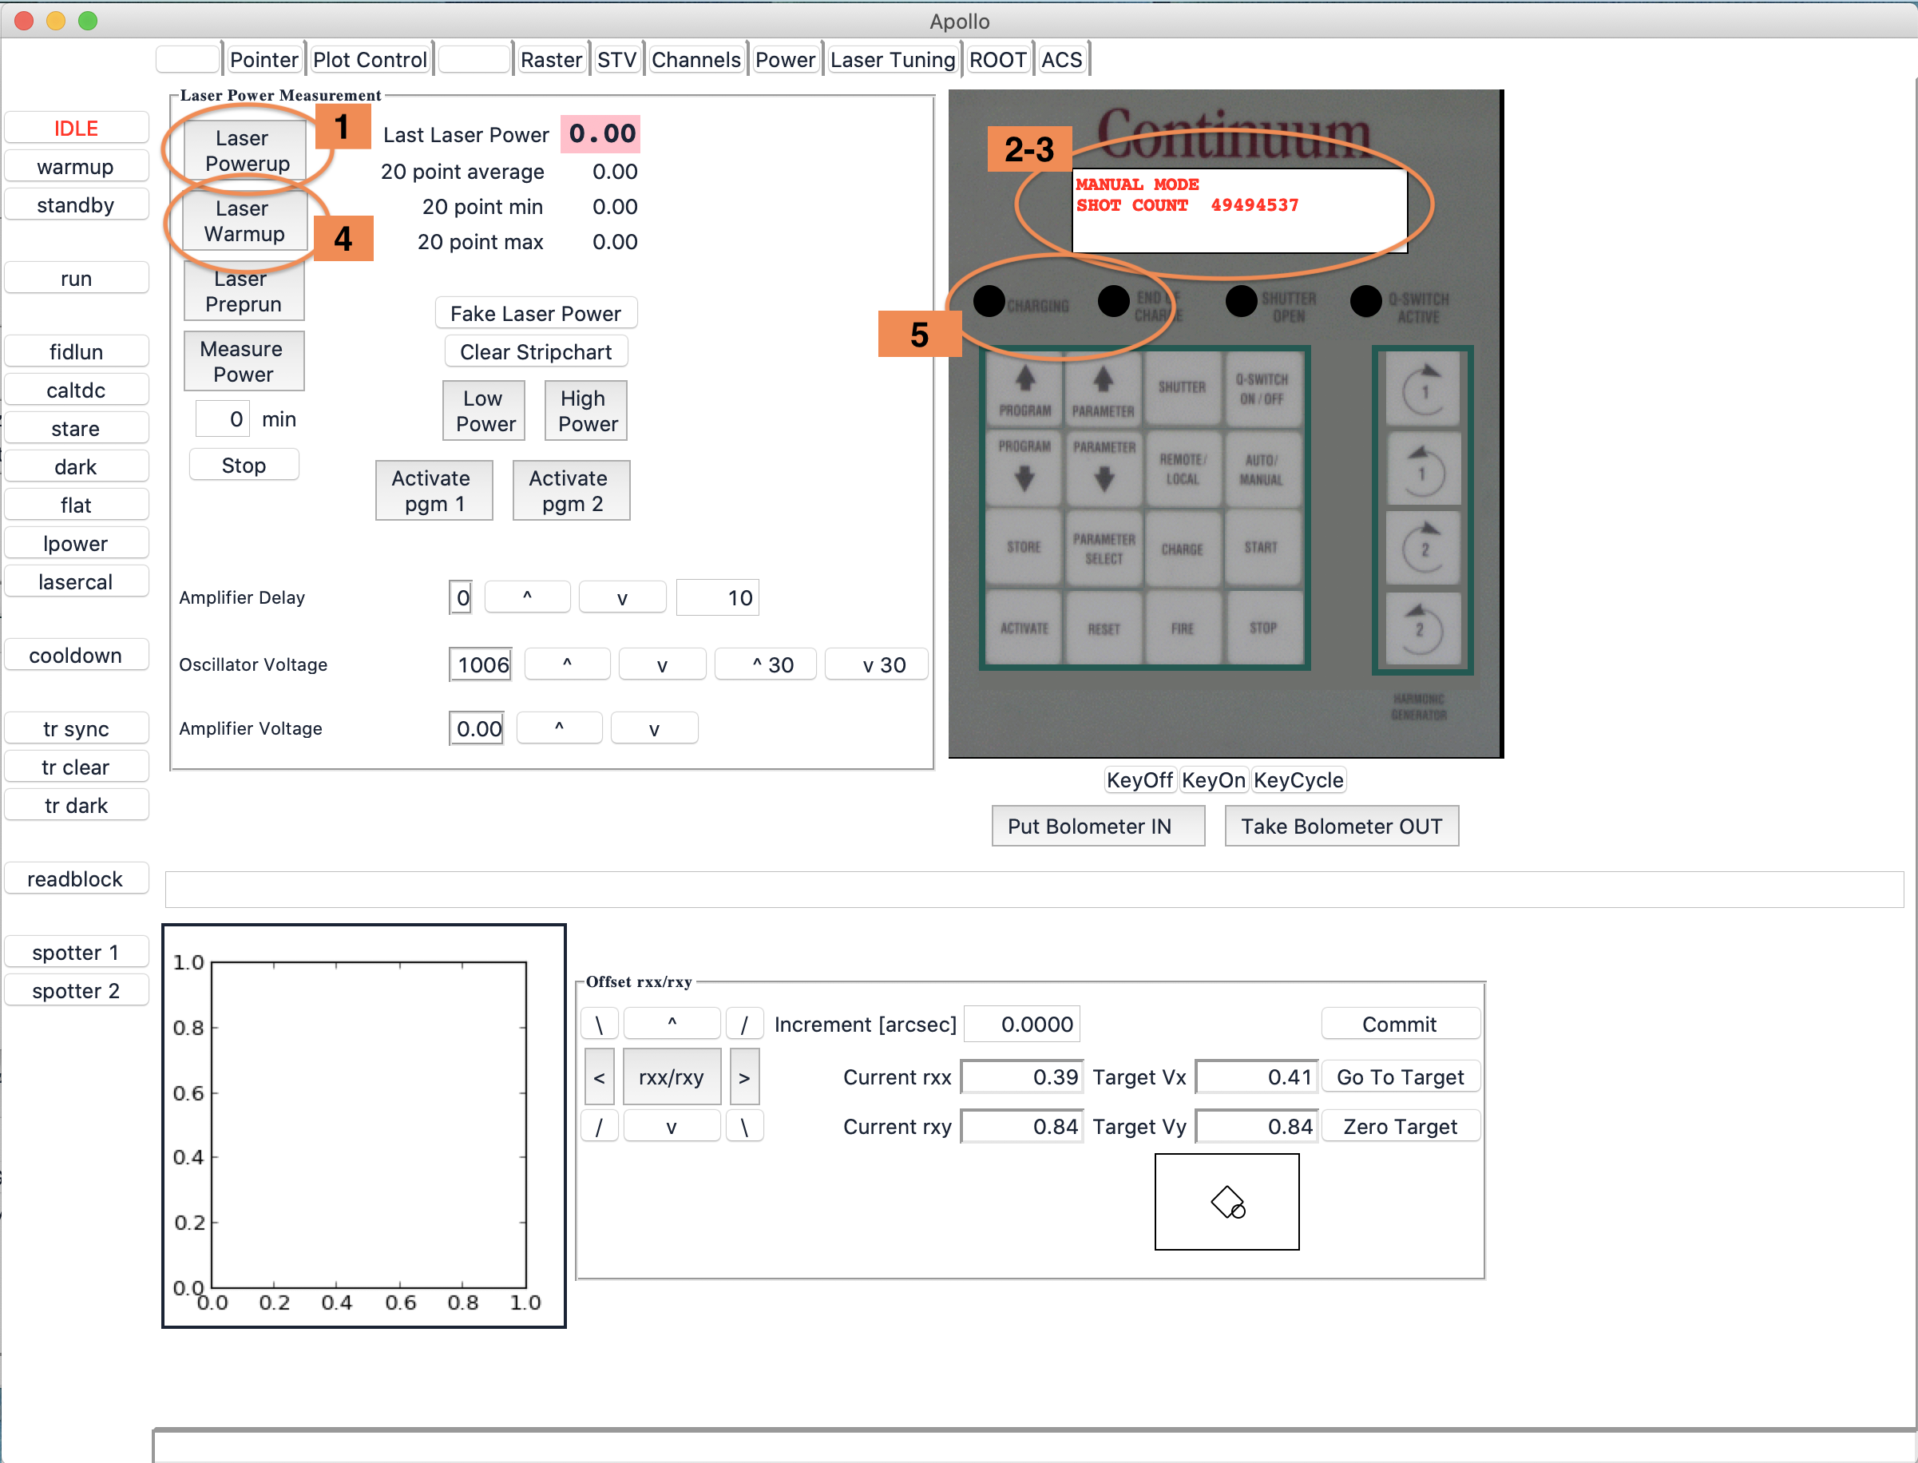Click the tr clear button

(x=76, y=767)
